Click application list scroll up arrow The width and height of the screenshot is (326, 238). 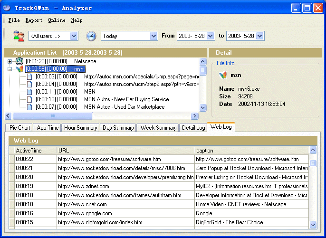[x=202, y=61]
